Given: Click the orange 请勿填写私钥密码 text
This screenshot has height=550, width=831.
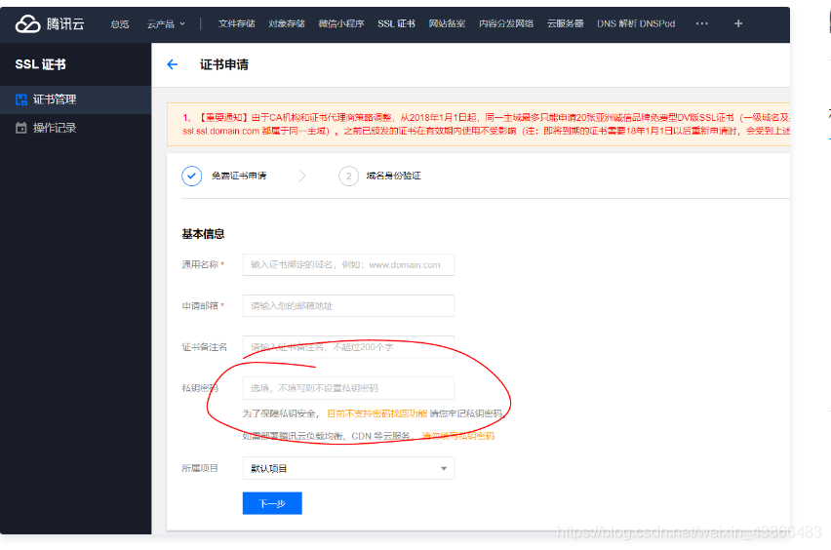Looking at the screenshot, I should tap(457, 436).
